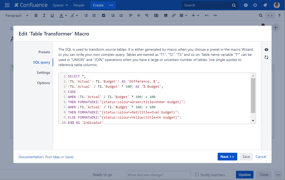Expand the Paragraph style dropdown
Screen dimensions: 285x180
coord(17,15)
